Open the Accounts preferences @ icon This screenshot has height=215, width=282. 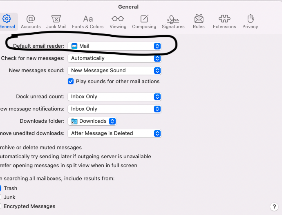pyautogui.click(x=31, y=19)
